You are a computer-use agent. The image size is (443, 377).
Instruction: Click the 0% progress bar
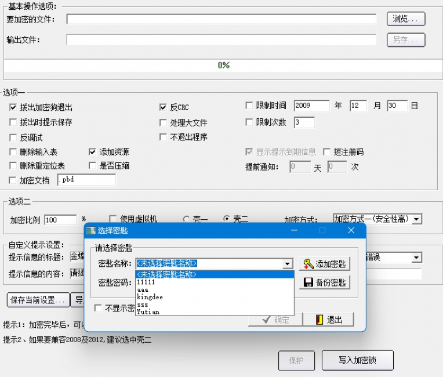[x=223, y=66]
